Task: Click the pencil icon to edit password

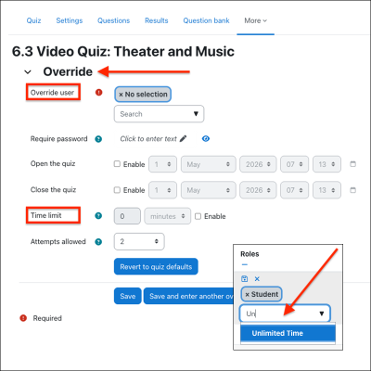Action: tap(183, 138)
